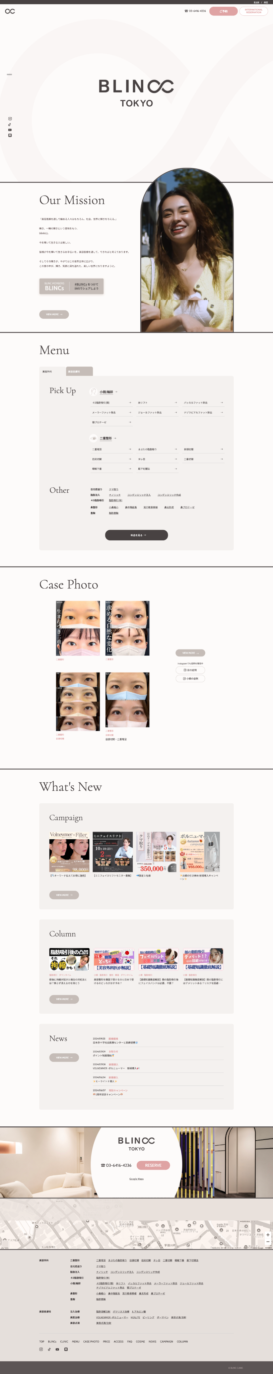Open the Google Maps link below RESERVE
Screen dimensions: 273x1374
coord(136,1179)
